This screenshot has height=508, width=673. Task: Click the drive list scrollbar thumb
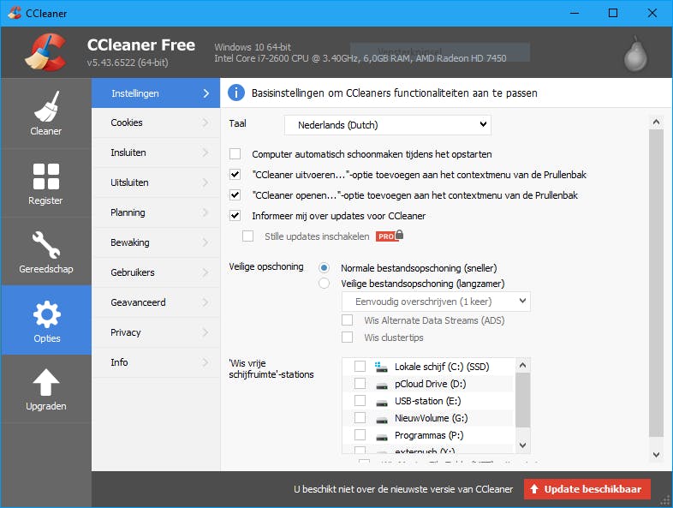523,400
